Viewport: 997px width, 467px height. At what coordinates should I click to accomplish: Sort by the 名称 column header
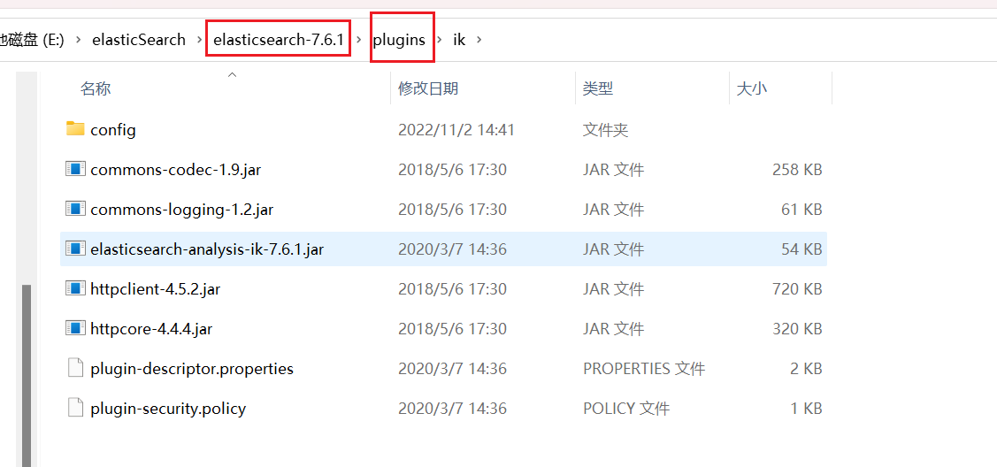point(96,89)
